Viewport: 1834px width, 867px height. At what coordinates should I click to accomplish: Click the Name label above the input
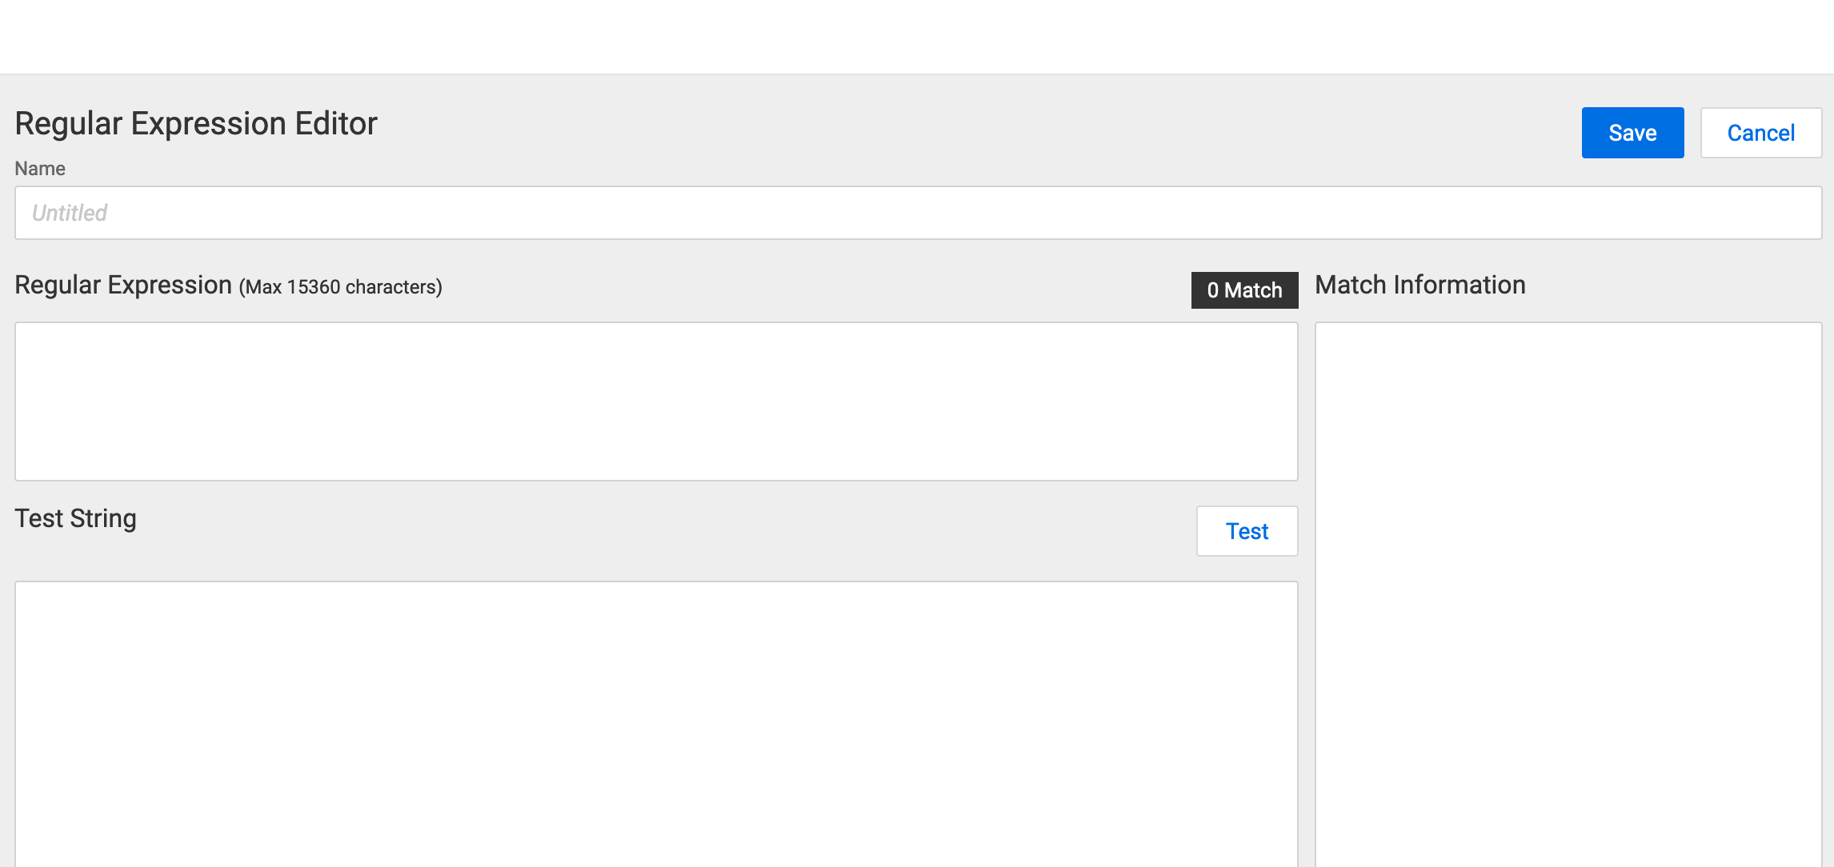(x=38, y=169)
